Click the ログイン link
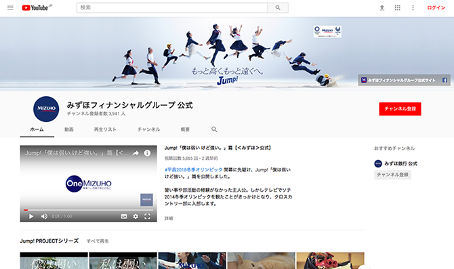This screenshot has width=454, height=269. 436,8
